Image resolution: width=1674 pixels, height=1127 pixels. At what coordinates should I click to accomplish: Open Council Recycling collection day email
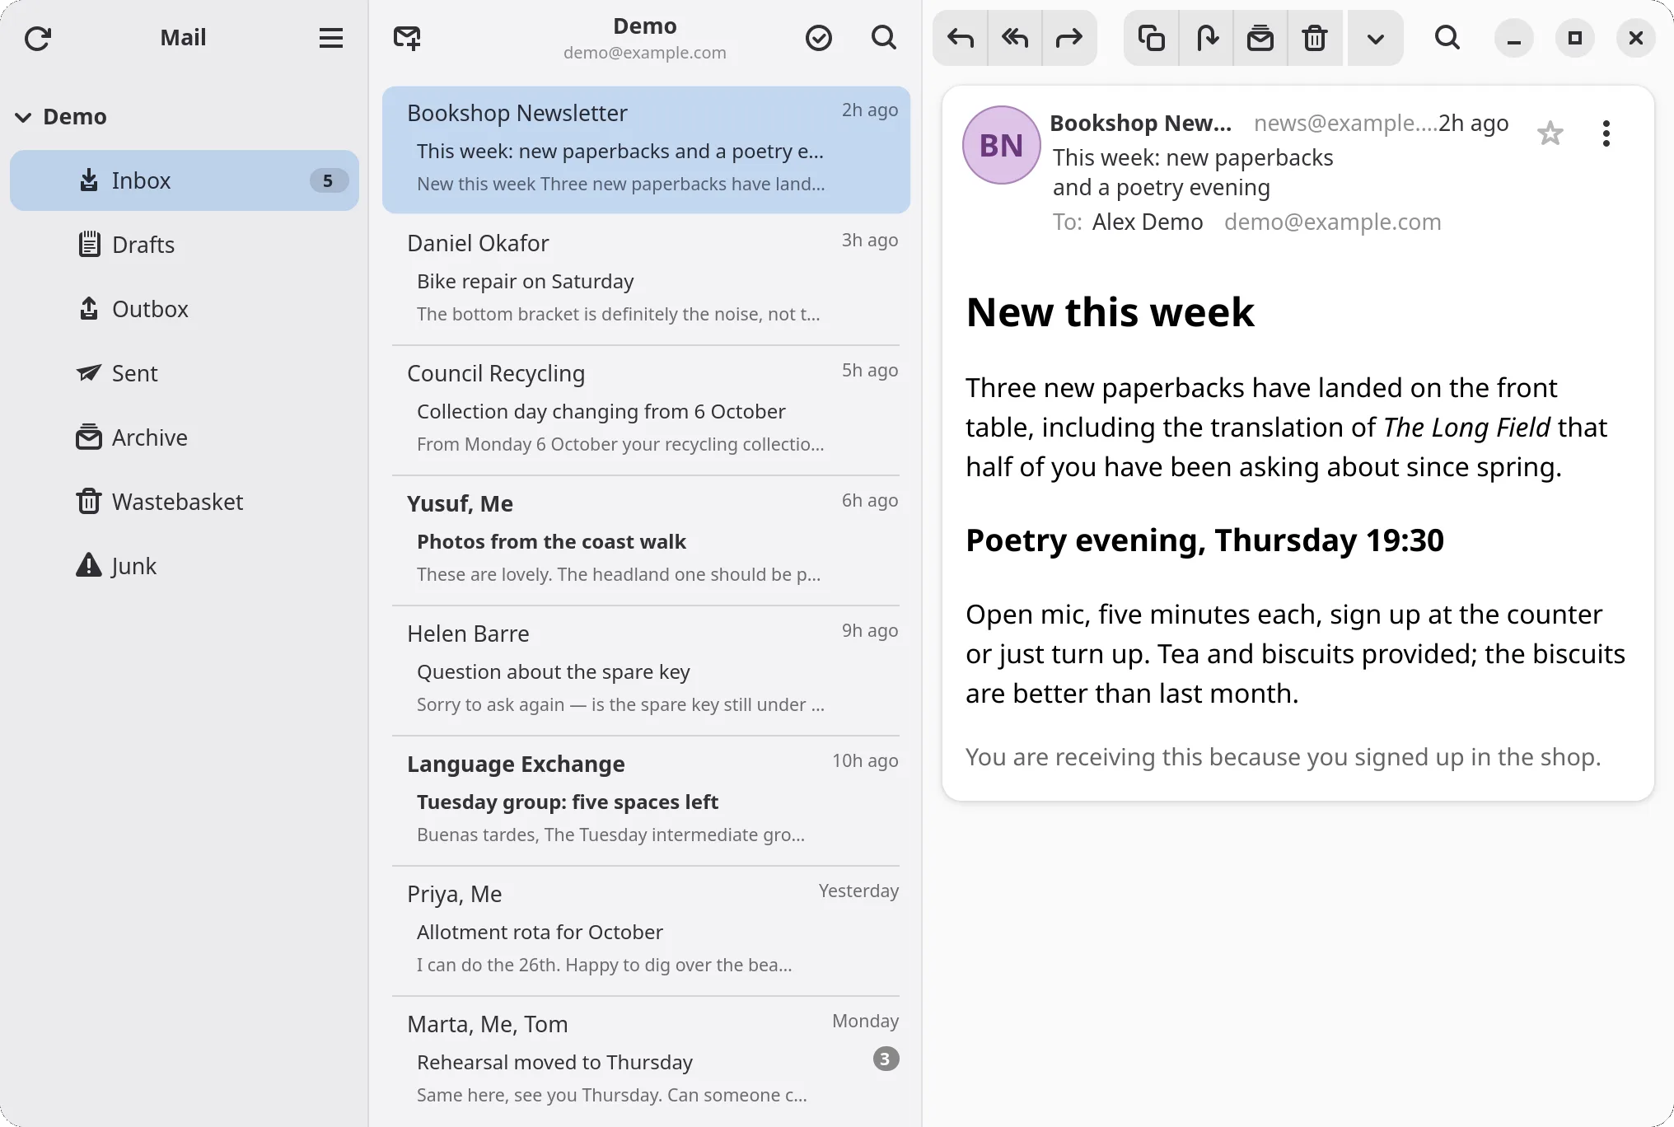coord(646,410)
